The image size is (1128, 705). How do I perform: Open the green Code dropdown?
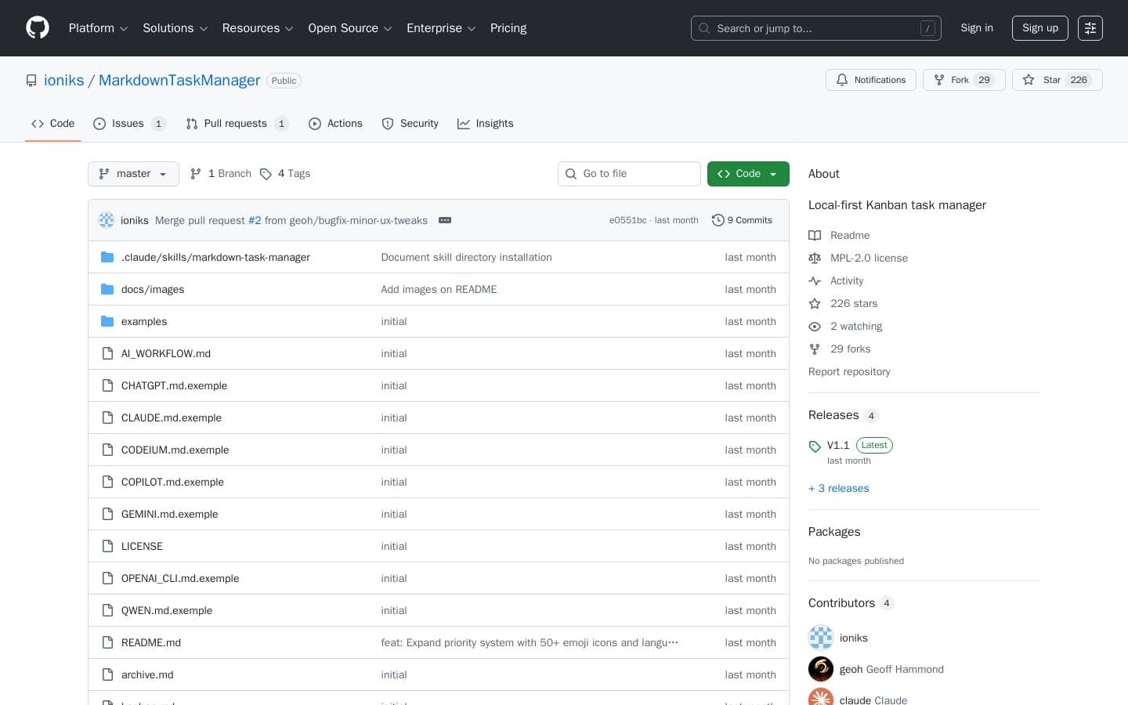[747, 174]
